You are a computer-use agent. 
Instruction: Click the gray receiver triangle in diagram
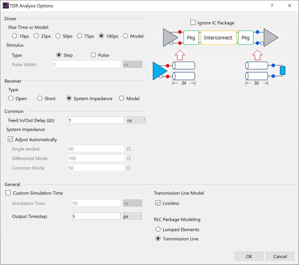[x=271, y=37]
